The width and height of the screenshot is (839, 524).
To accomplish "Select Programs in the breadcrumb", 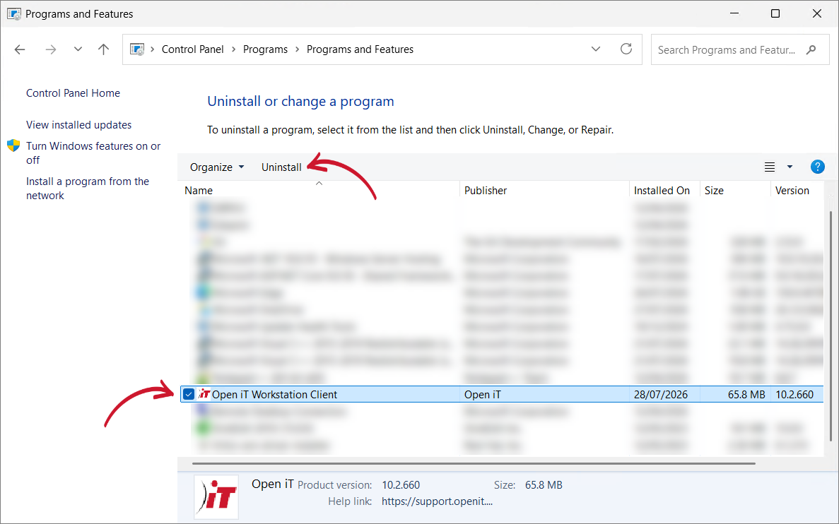I will click(x=265, y=49).
